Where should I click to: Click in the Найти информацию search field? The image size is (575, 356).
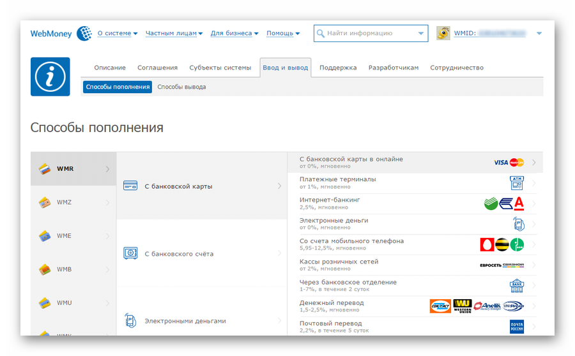pyautogui.click(x=371, y=33)
